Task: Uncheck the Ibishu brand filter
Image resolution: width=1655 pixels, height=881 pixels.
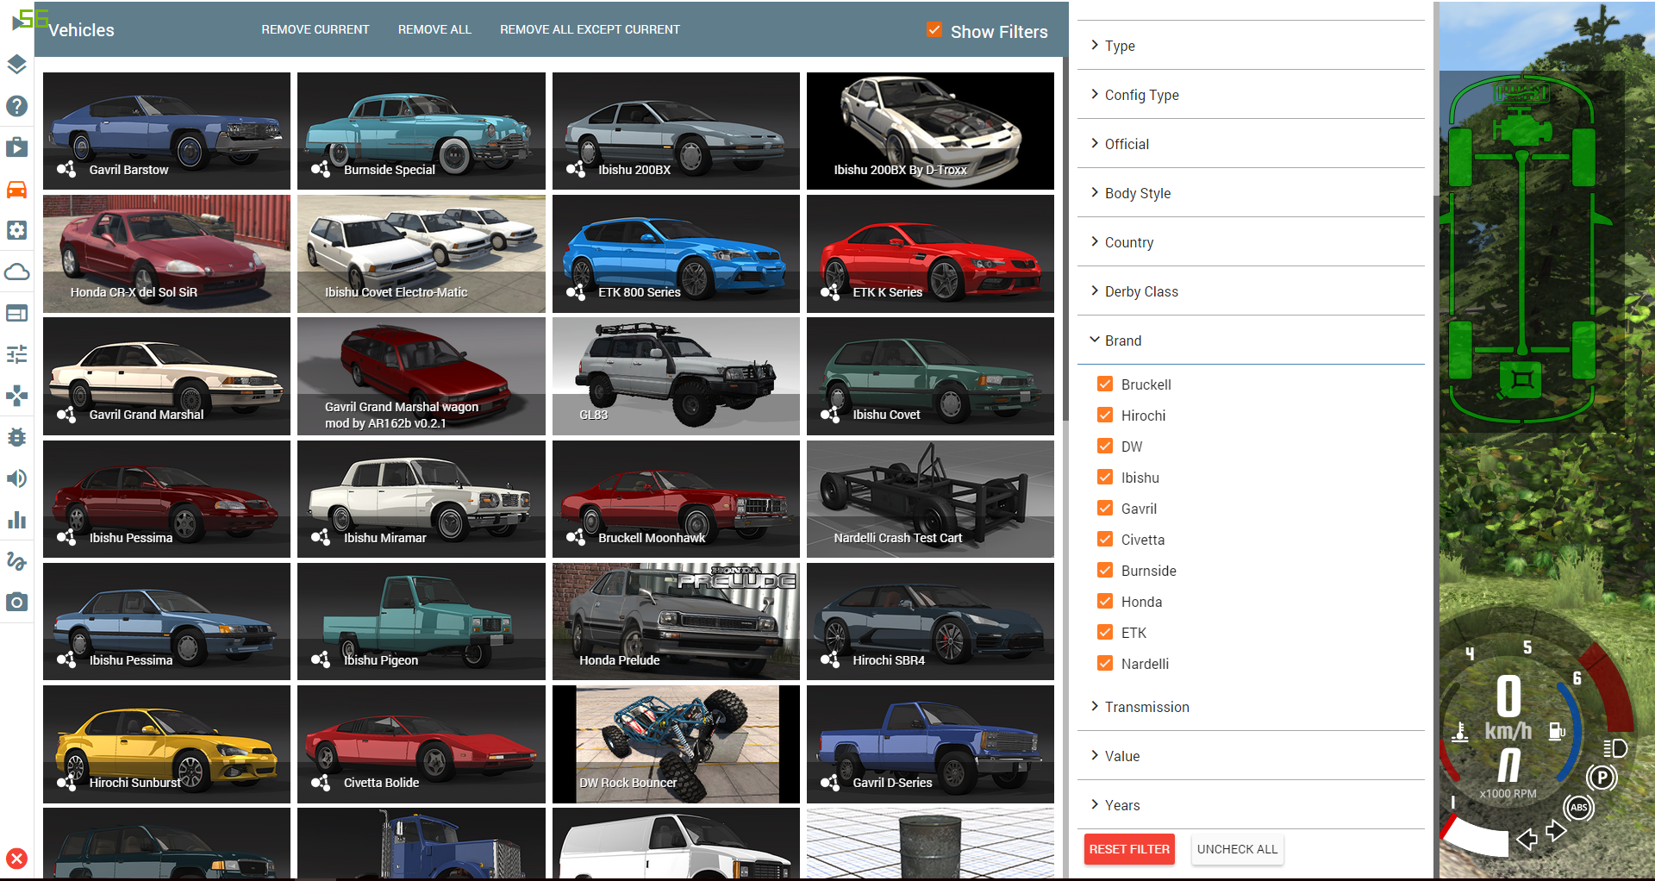Action: point(1105,477)
